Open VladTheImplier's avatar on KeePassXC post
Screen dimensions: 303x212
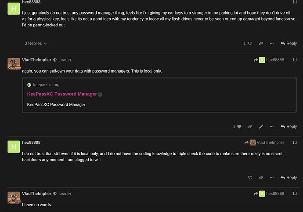point(14,64)
